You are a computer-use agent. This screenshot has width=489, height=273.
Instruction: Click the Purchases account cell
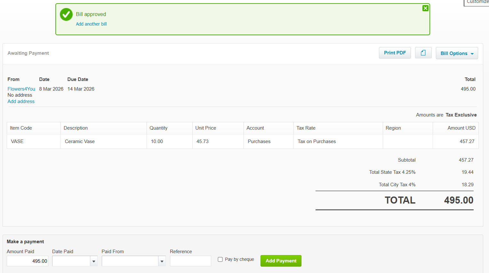(269, 141)
